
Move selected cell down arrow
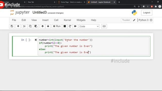[x=48, y=26]
